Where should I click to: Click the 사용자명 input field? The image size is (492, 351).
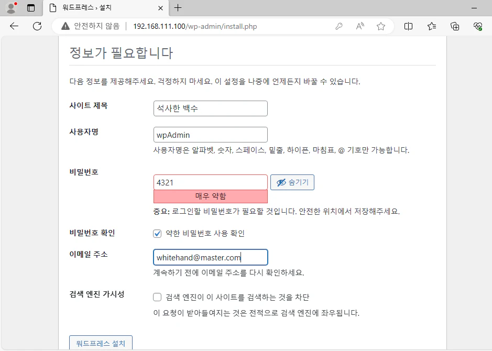click(211, 135)
